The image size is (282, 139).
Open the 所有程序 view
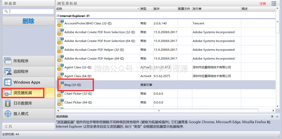tap(28, 61)
